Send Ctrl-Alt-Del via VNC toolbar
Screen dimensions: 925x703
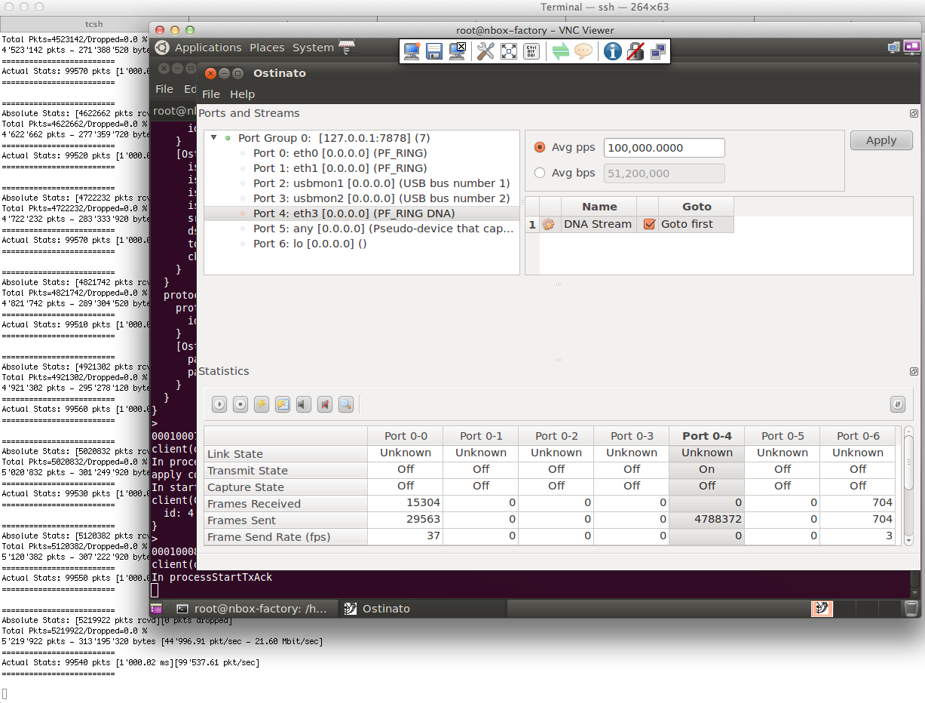point(531,51)
